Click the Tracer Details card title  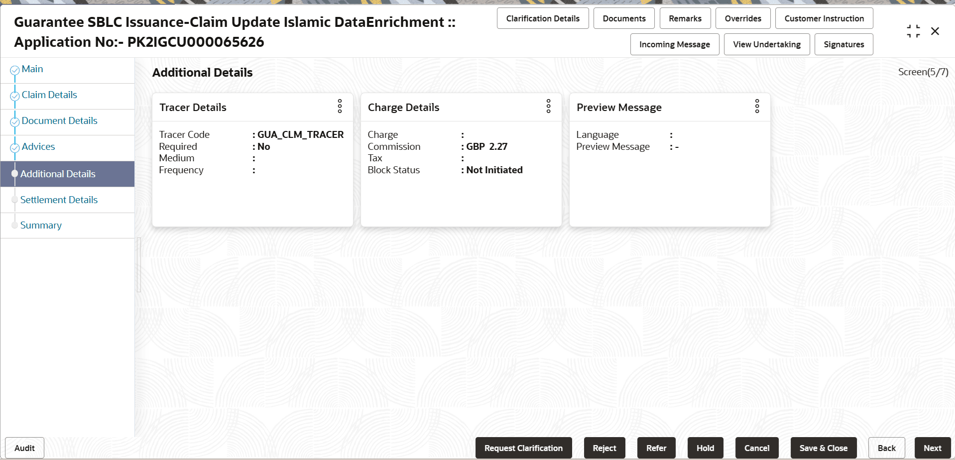[193, 108]
